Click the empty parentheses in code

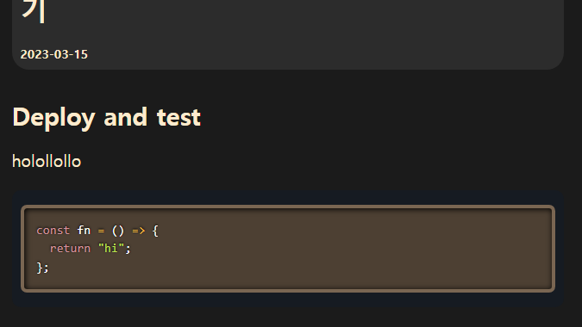pos(117,231)
